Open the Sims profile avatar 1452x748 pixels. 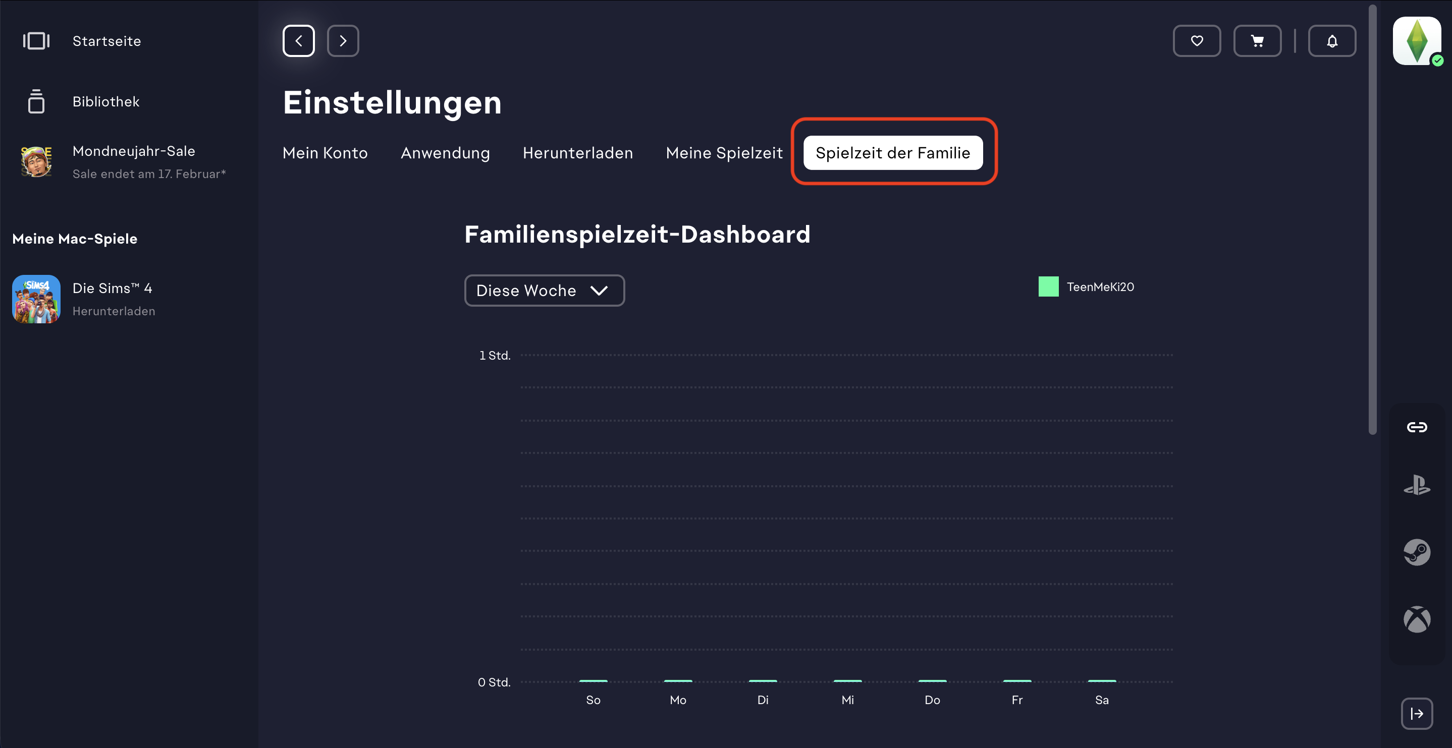(x=1417, y=40)
